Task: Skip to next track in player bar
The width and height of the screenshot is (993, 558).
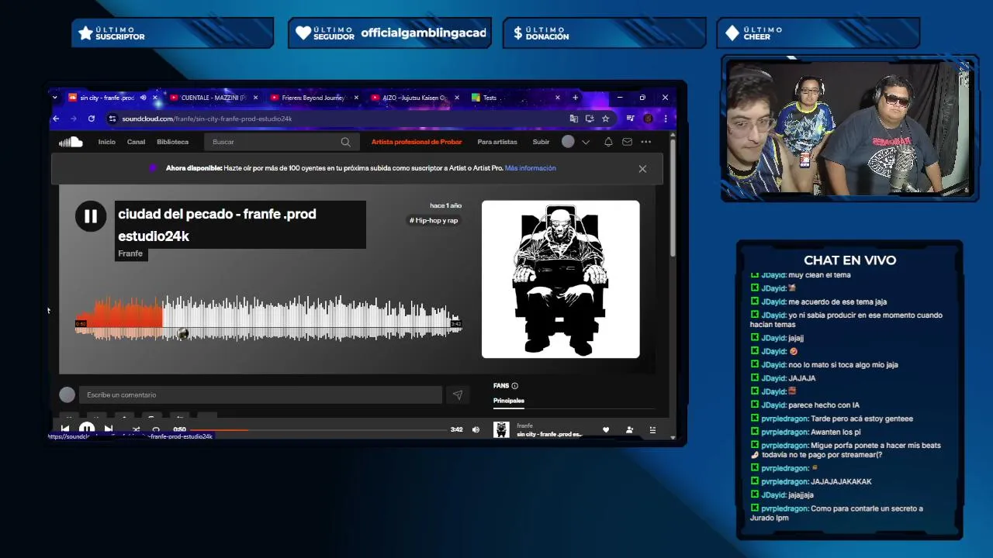Action: click(109, 429)
